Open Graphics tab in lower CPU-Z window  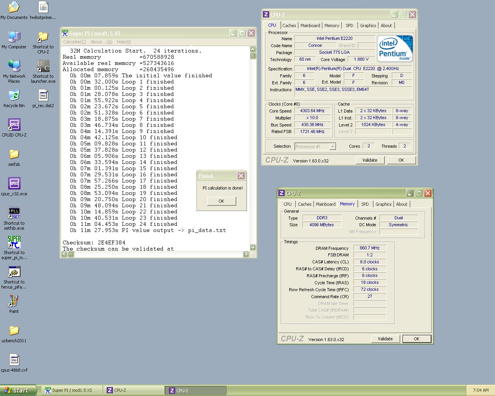click(x=383, y=204)
